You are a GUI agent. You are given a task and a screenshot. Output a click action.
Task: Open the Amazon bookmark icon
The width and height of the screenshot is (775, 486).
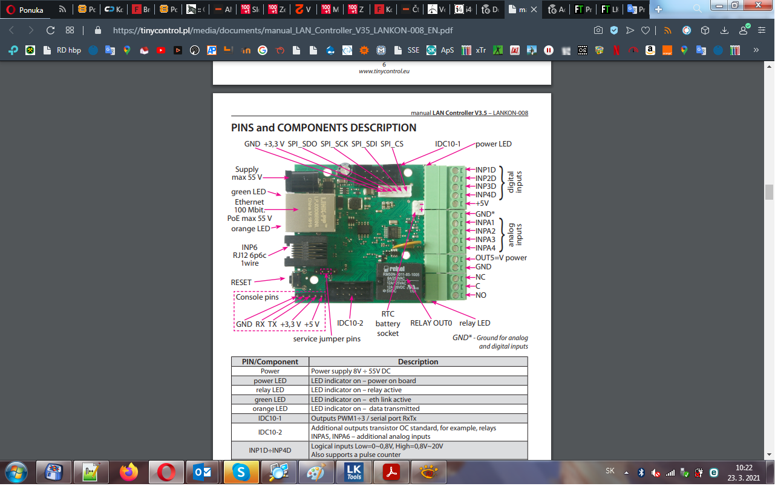coord(650,51)
